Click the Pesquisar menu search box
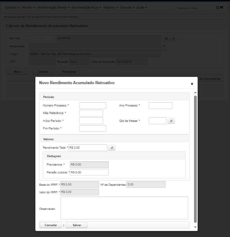 pyautogui.click(x=195, y=8)
